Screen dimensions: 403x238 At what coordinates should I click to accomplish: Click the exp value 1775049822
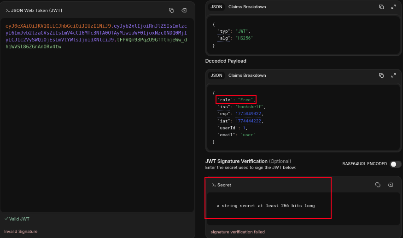[249, 114]
